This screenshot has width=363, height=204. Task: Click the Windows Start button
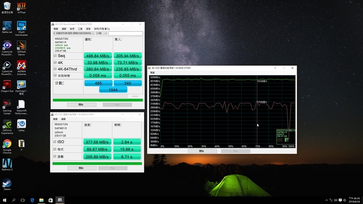pos(4,200)
